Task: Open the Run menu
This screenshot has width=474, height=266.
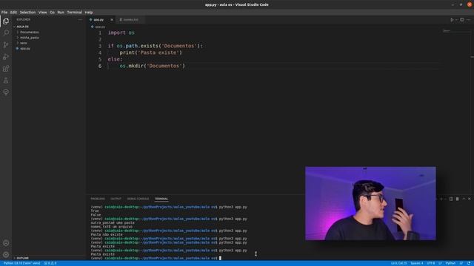Action: [x=61, y=13]
